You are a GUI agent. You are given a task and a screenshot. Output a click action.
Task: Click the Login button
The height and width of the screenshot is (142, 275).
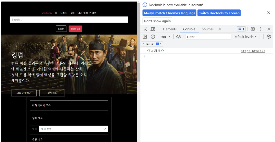[x=61, y=29]
